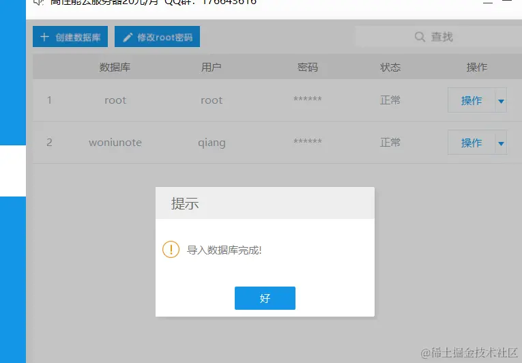The image size is (522, 363).
Task: Focus the 查找 search field
Action: coord(439,37)
